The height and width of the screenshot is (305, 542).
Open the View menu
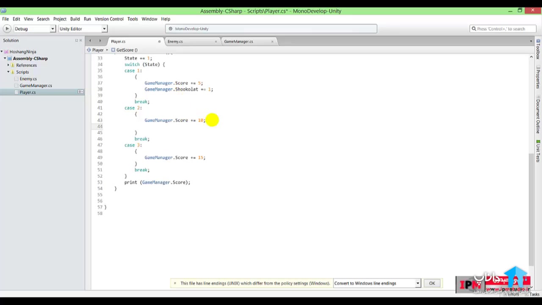coord(28,19)
